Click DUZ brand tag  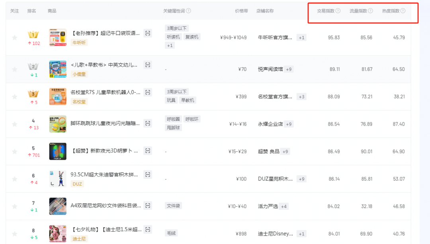(77, 184)
